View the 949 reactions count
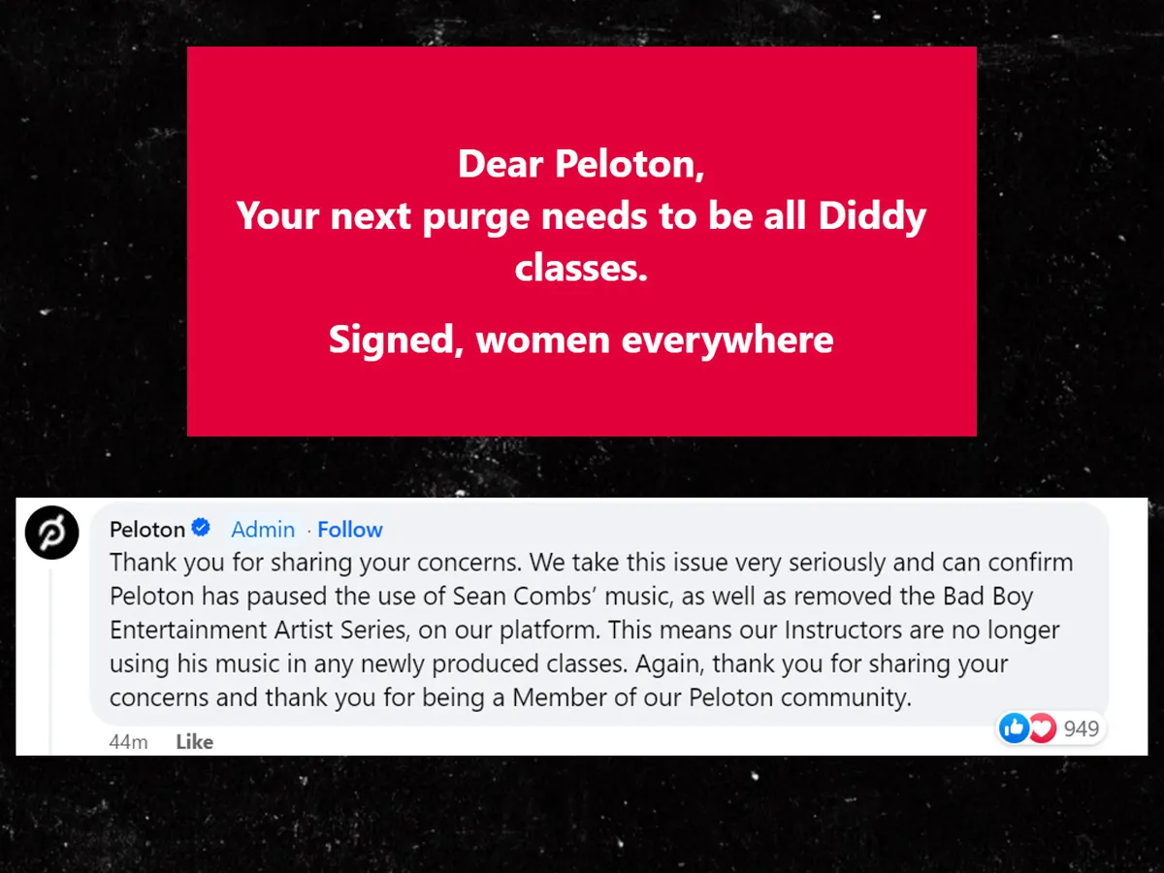Viewport: 1164px width, 873px height. click(x=1081, y=727)
